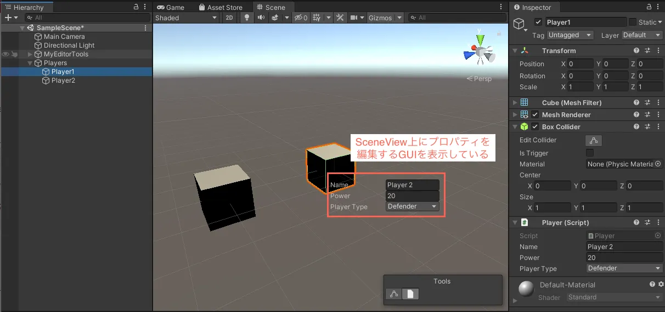Screen dimensions: 665x312
Task: Click the Default-Material preview sphere
Action: coord(526,288)
